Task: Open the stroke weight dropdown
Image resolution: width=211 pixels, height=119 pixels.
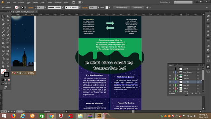Action: pos(45,8)
